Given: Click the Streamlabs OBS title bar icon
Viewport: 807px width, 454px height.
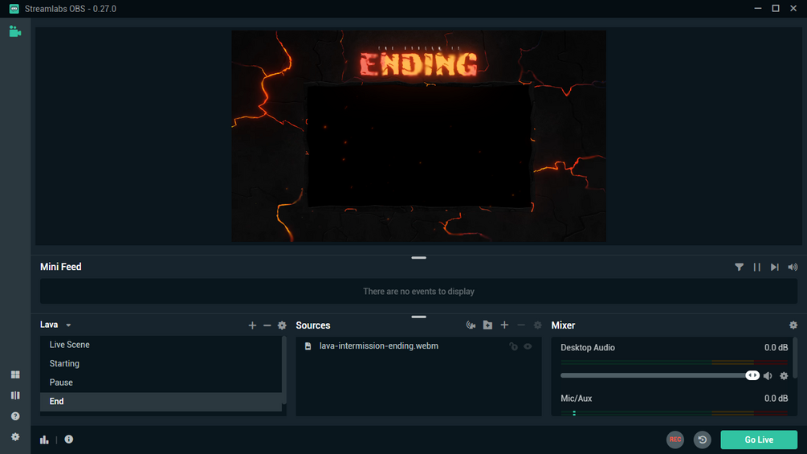Looking at the screenshot, I should click(x=14, y=9).
